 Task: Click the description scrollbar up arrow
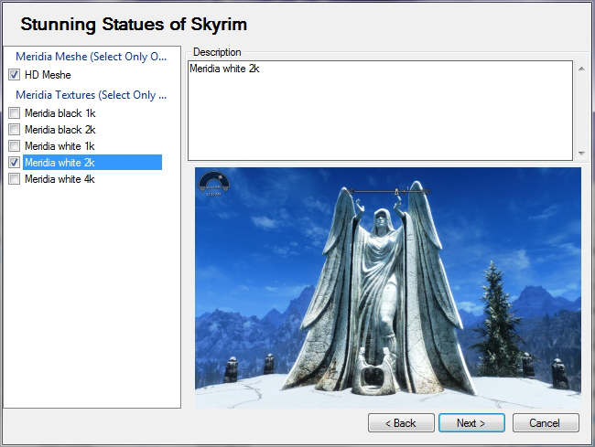(x=581, y=69)
